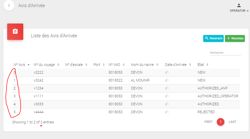
Task: Sort by Date d'Arrivée column
Action: coord(178,65)
